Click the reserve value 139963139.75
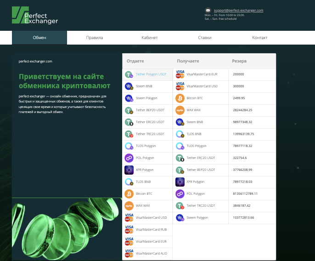Screen dimensions: 315x261 (243, 134)
